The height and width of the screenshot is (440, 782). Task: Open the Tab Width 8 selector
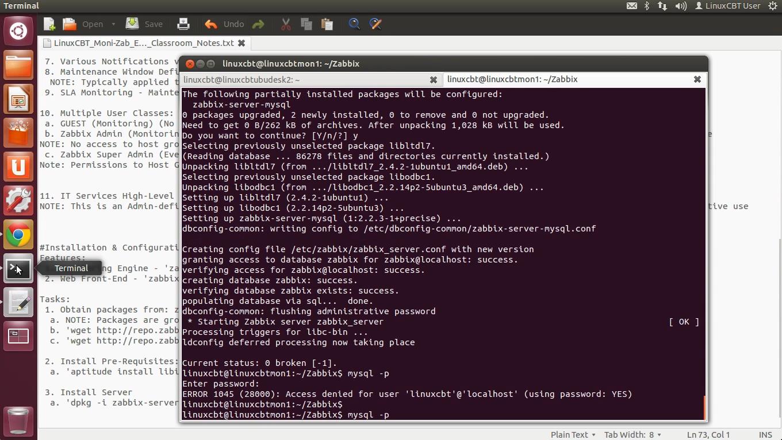click(x=632, y=435)
